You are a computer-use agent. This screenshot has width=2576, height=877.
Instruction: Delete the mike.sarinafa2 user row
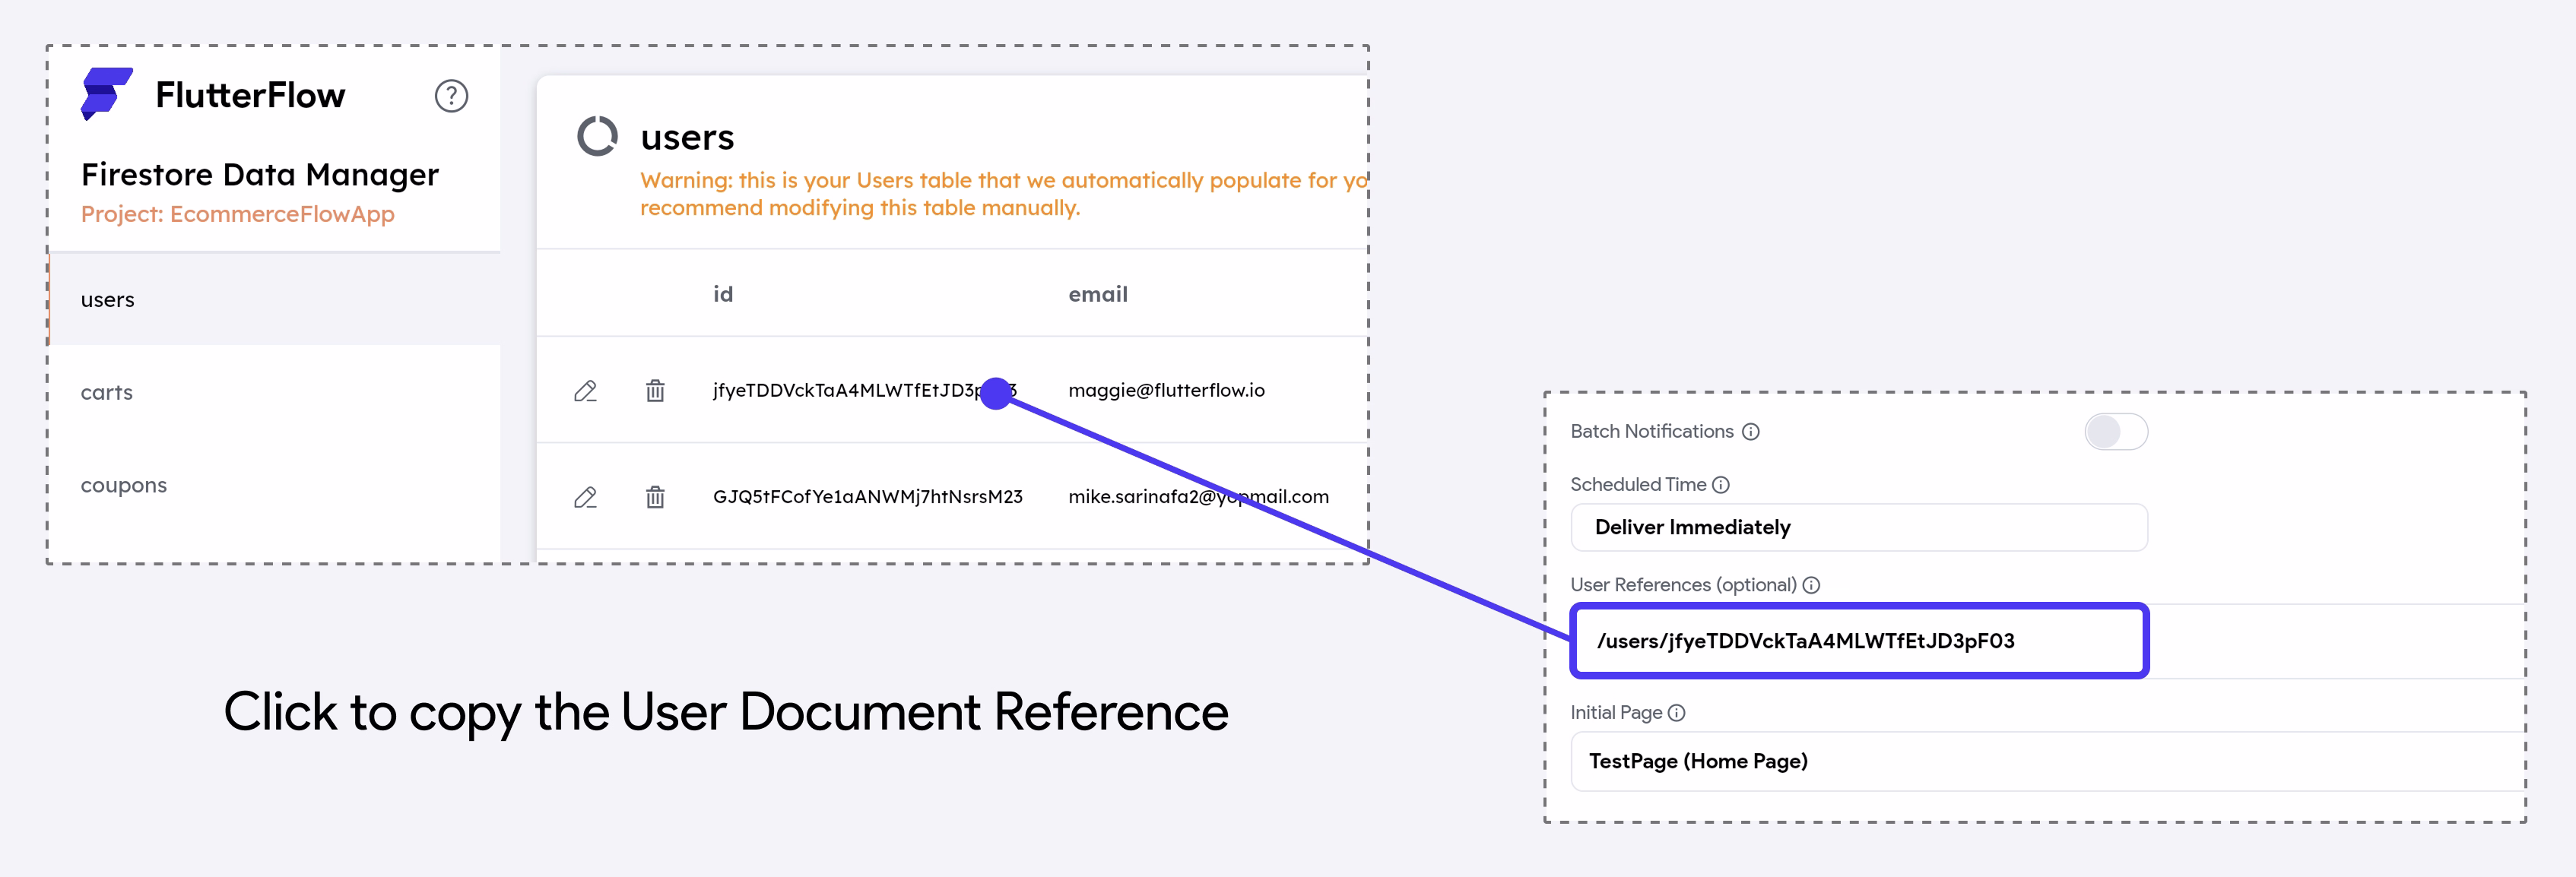(x=655, y=497)
